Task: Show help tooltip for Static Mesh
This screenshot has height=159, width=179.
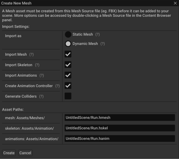Action: pyautogui.click(x=98, y=34)
